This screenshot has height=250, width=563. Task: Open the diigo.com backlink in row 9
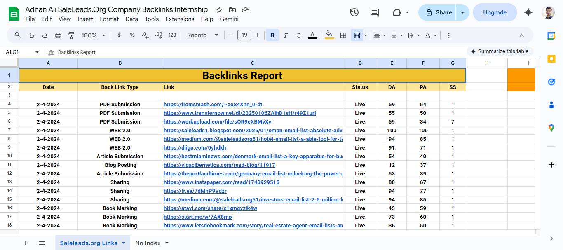(x=195, y=147)
